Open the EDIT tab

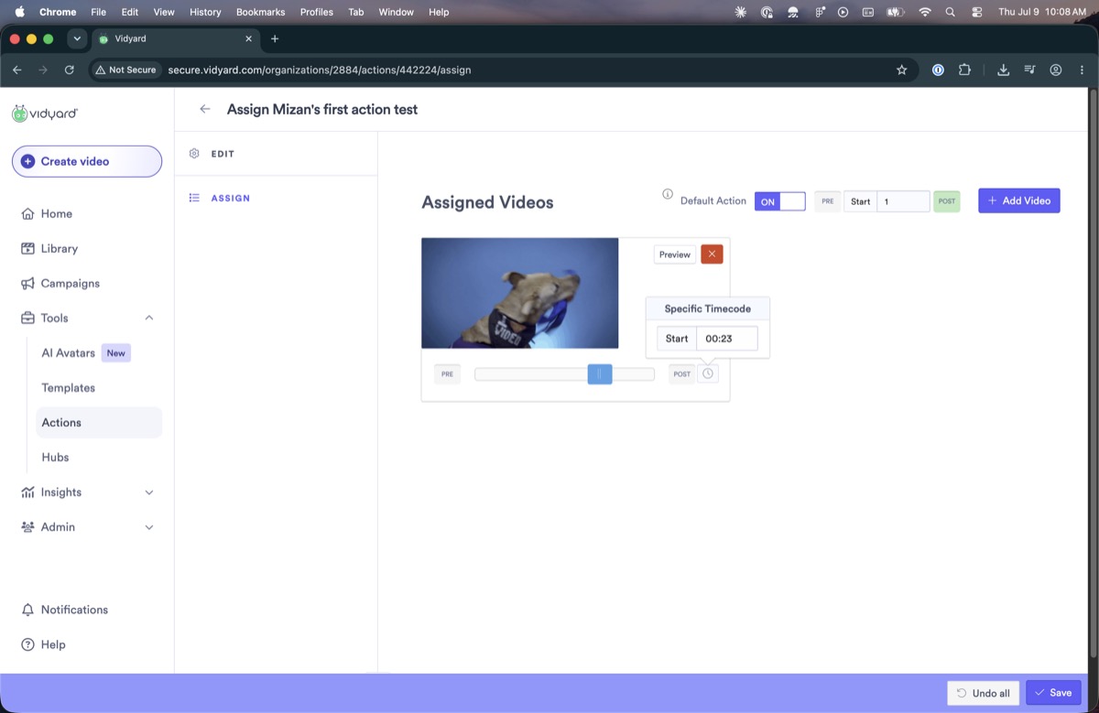pos(276,154)
